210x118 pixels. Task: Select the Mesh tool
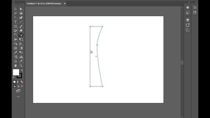click(x=15, y=48)
